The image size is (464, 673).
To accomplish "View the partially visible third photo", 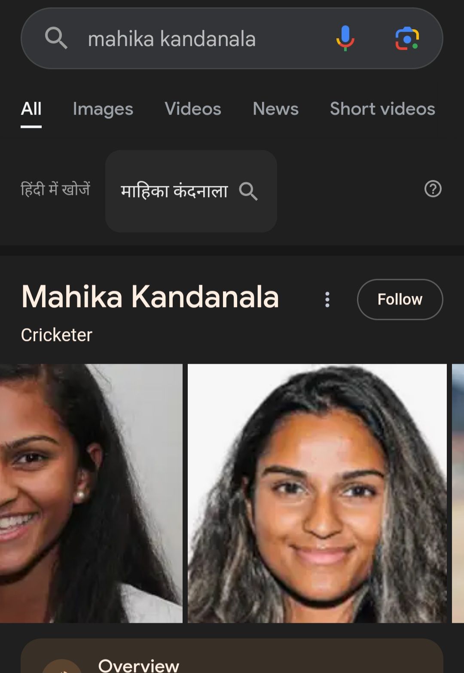I will (x=458, y=493).
